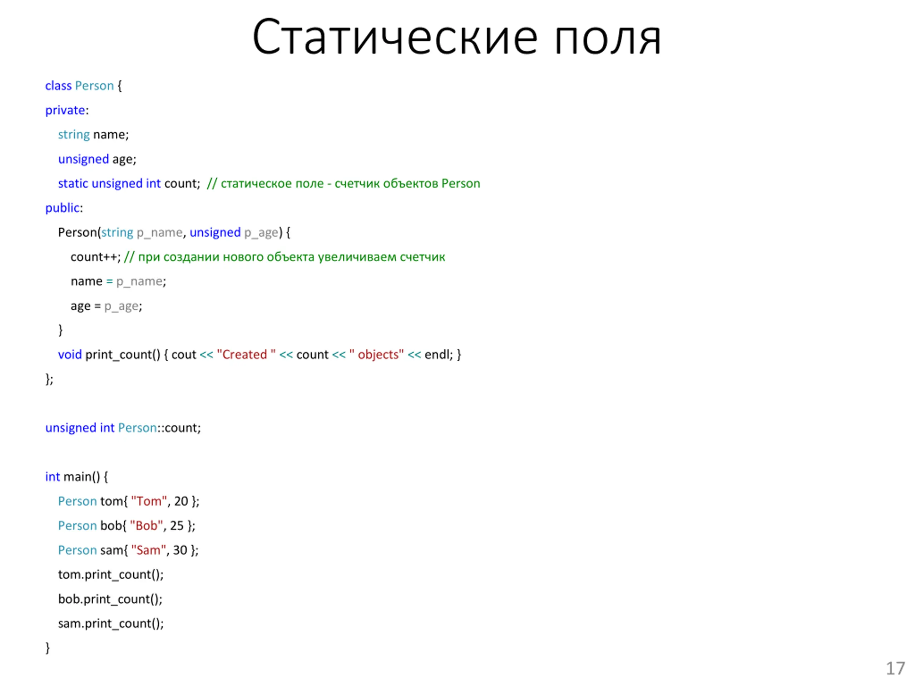This screenshot has height=686, width=915.
Task: Click the "unsigned int Person::count;" definition
Action: coord(123,428)
